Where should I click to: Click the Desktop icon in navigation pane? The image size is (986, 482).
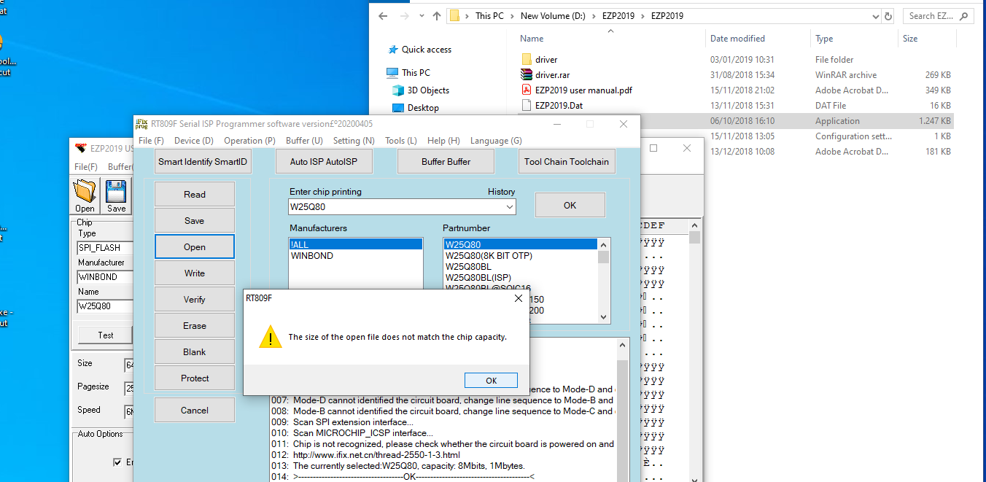[x=398, y=108]
